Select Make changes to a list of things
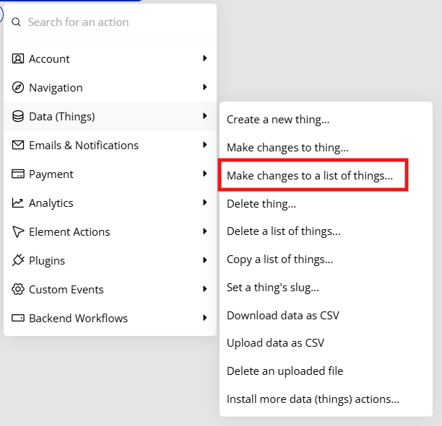The image size is (442, 426). click(310, 176)
